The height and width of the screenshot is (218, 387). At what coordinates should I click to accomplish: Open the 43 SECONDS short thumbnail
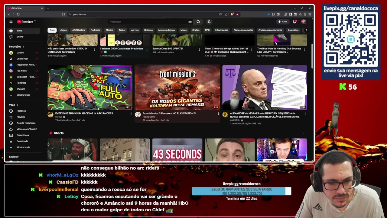point(177,150)
